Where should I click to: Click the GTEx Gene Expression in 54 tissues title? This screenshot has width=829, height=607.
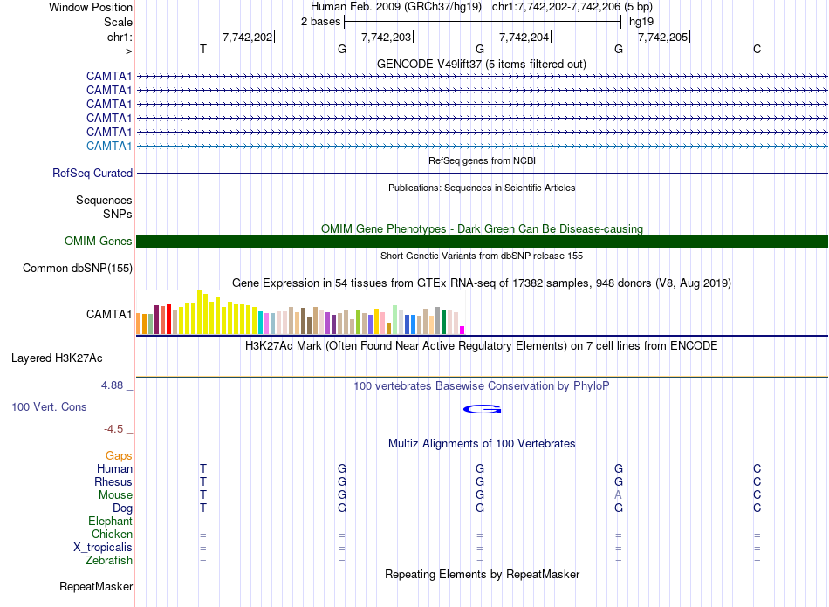click(x=482, y=283)
